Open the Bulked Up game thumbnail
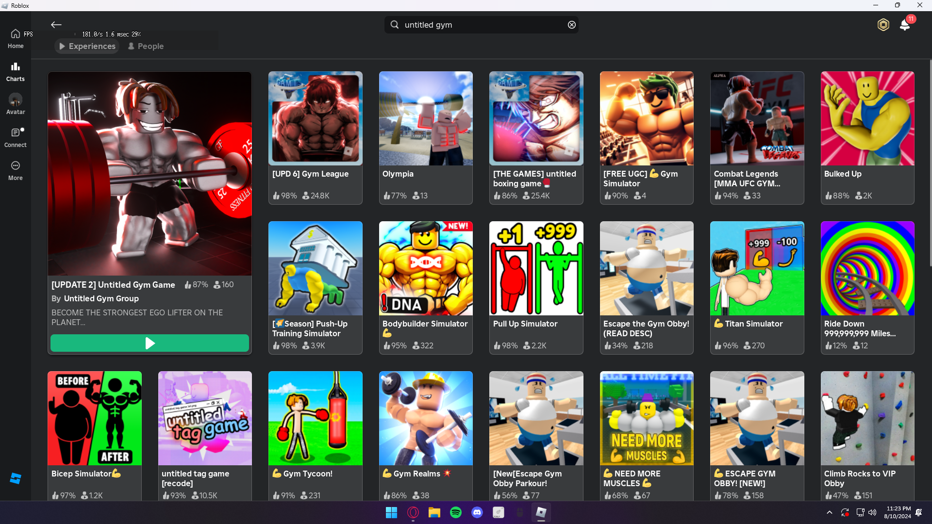Image resolution: width=932 pixels, height=524 pixels. point(867,119)
